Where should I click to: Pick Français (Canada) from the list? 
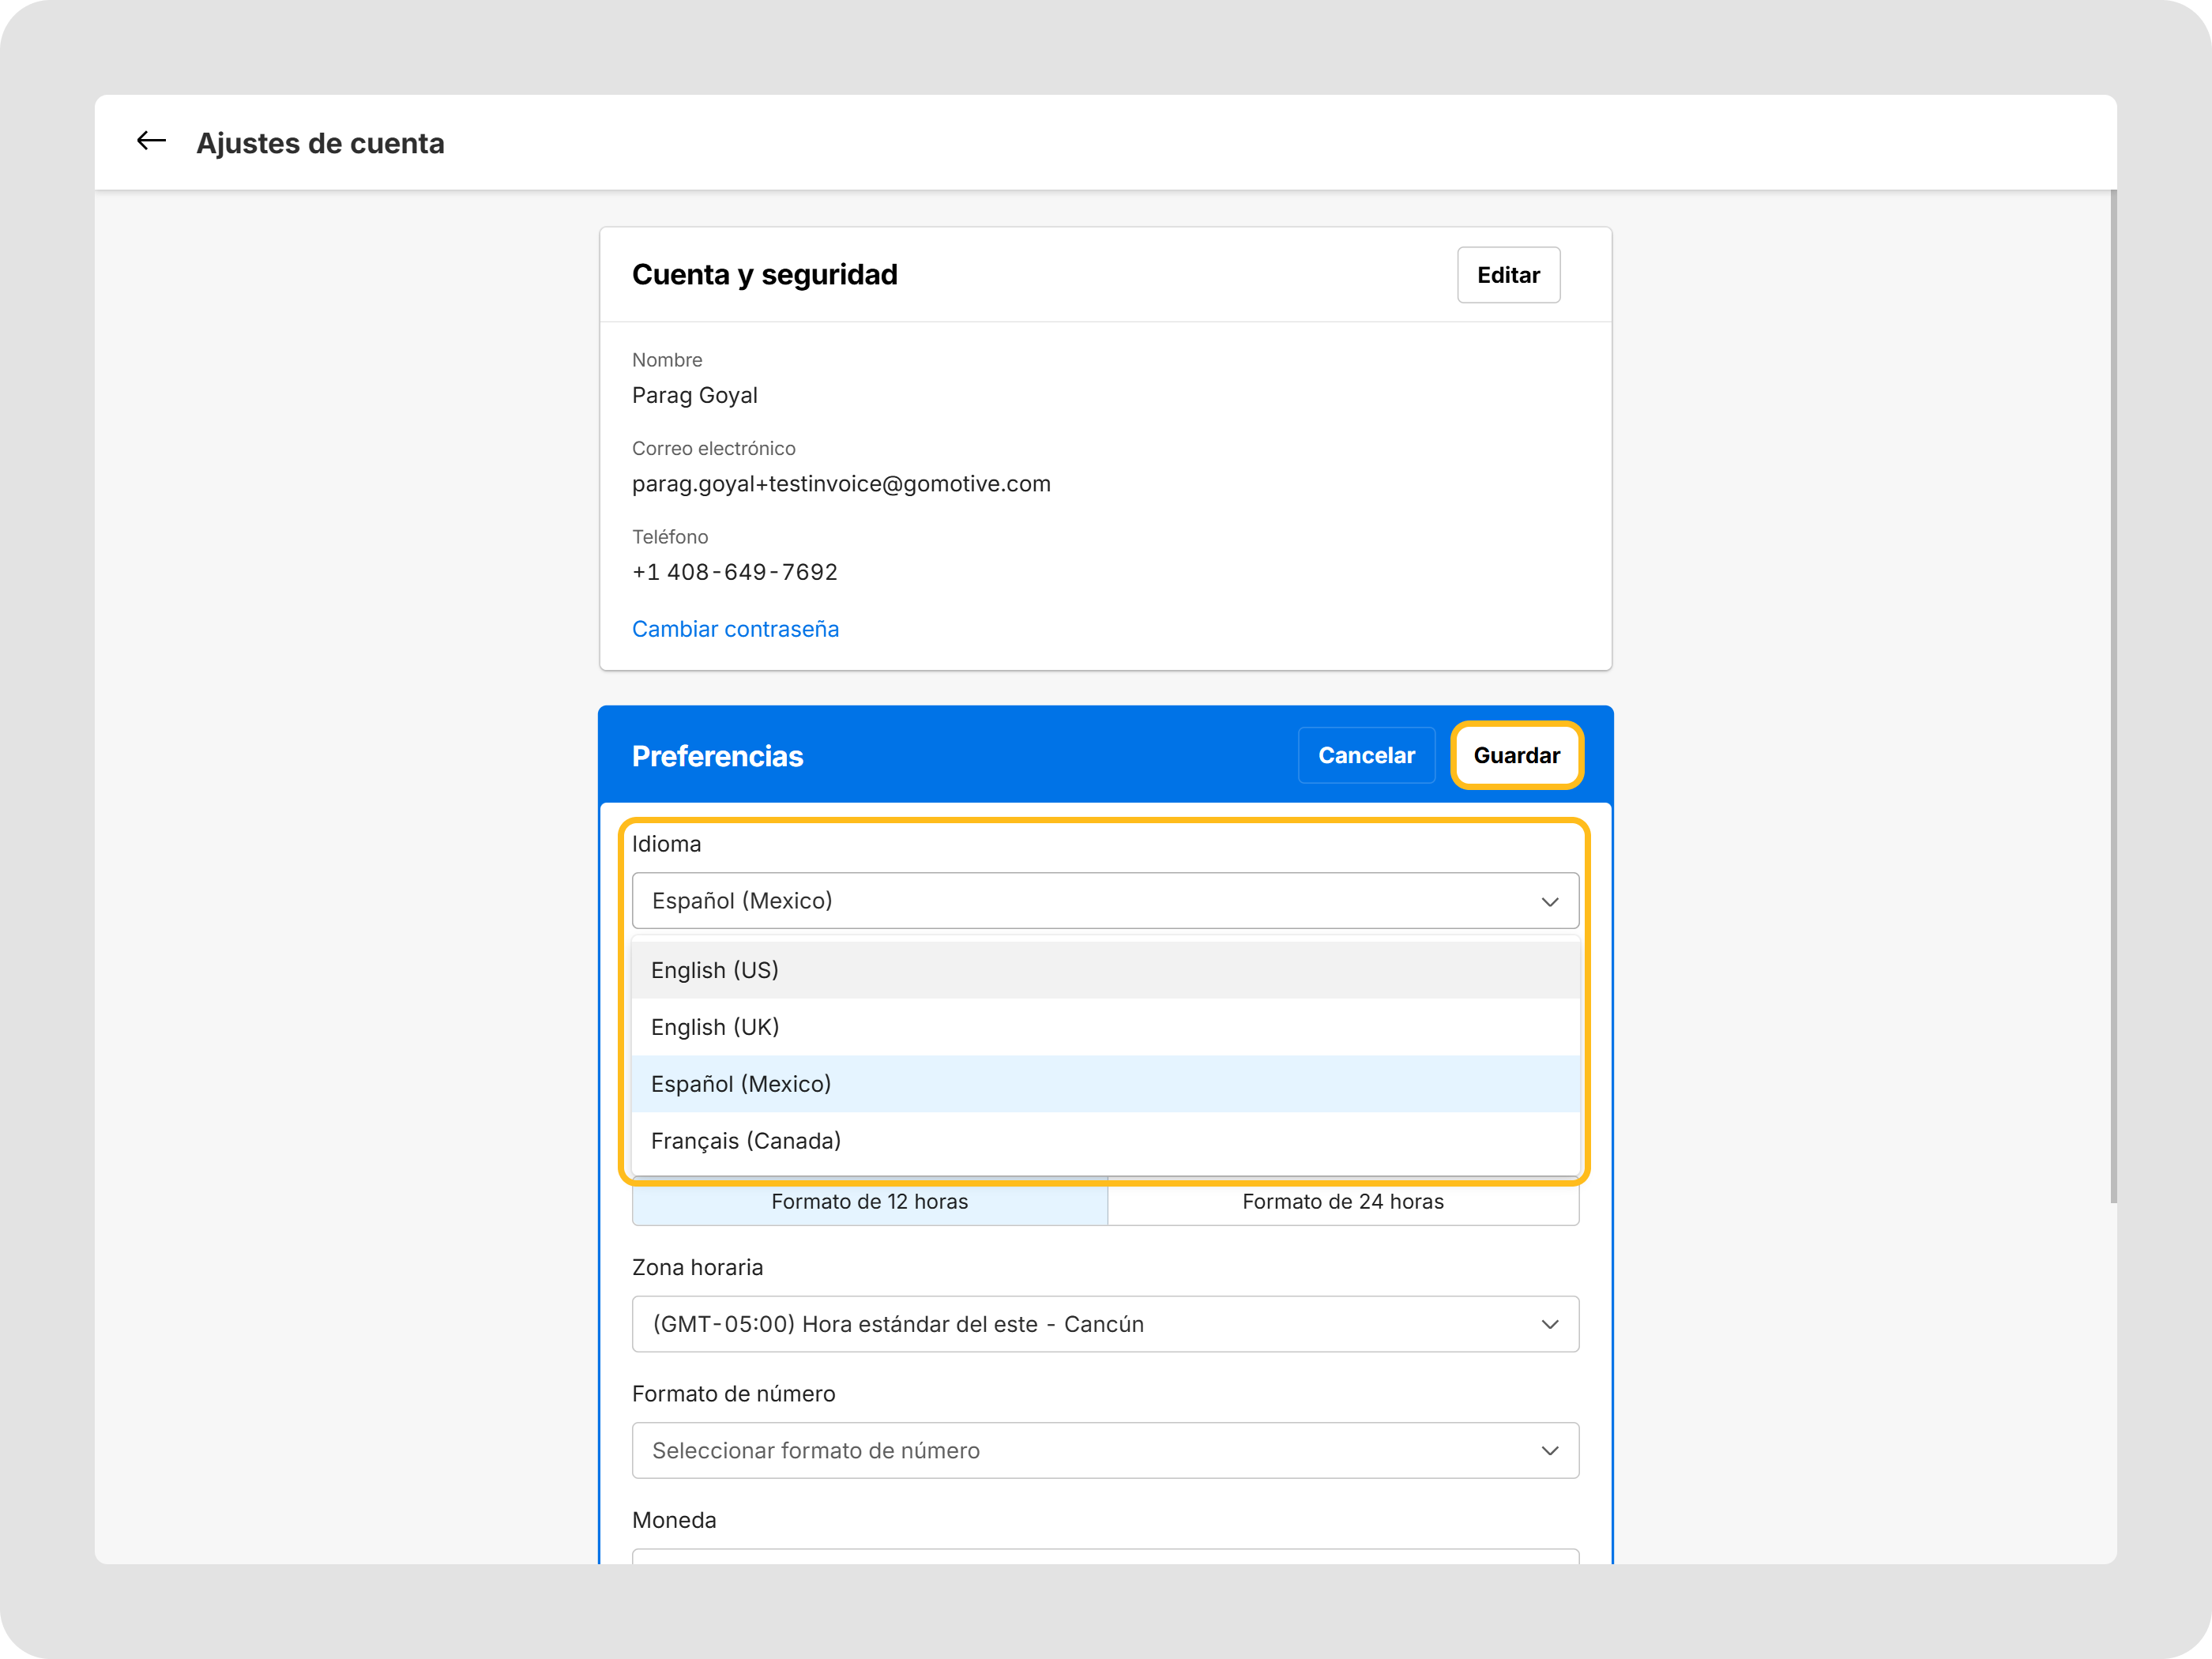click(x=1105, y=1141)
